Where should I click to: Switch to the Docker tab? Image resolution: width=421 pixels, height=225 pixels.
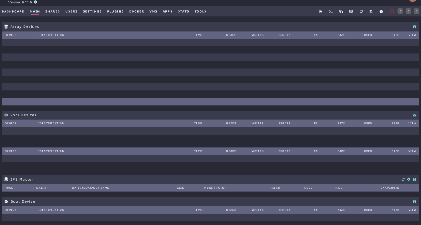tap(136, 11)
